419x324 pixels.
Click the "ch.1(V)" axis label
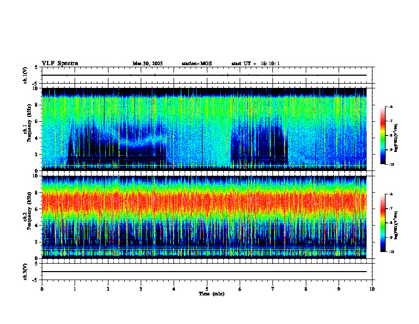(25, 75)
